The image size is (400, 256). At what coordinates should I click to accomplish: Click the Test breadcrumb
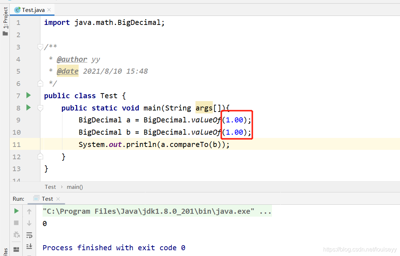[x=50, y=187]
